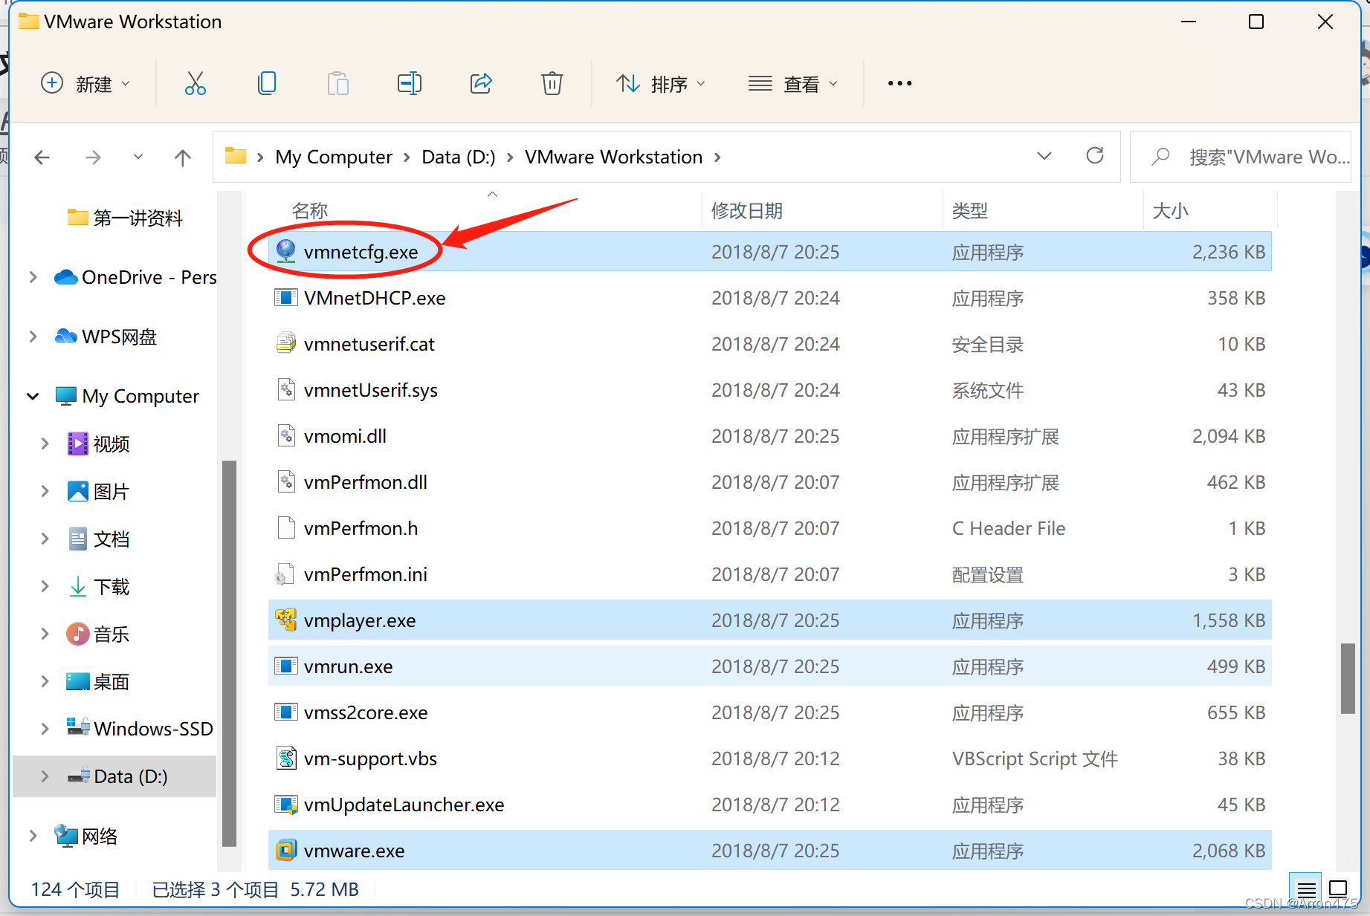Collapse the My Computer tree node

[33, 396]
